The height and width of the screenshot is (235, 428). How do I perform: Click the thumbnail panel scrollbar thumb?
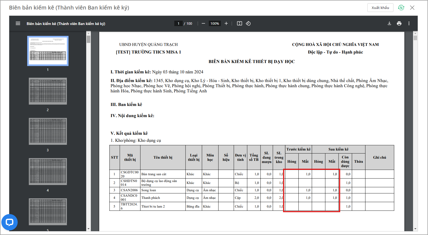pos(88,39)
